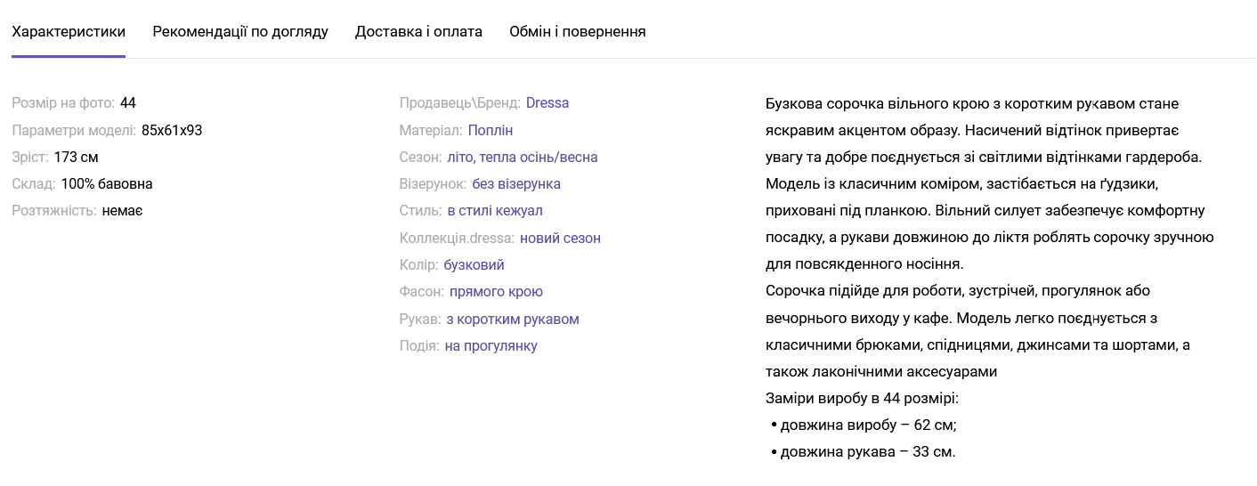Click the Коллекція.dressa label

point(458,239)
